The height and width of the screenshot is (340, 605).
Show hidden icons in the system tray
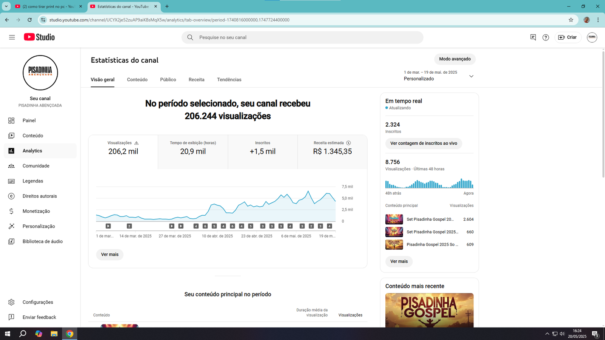coord(547,334)
